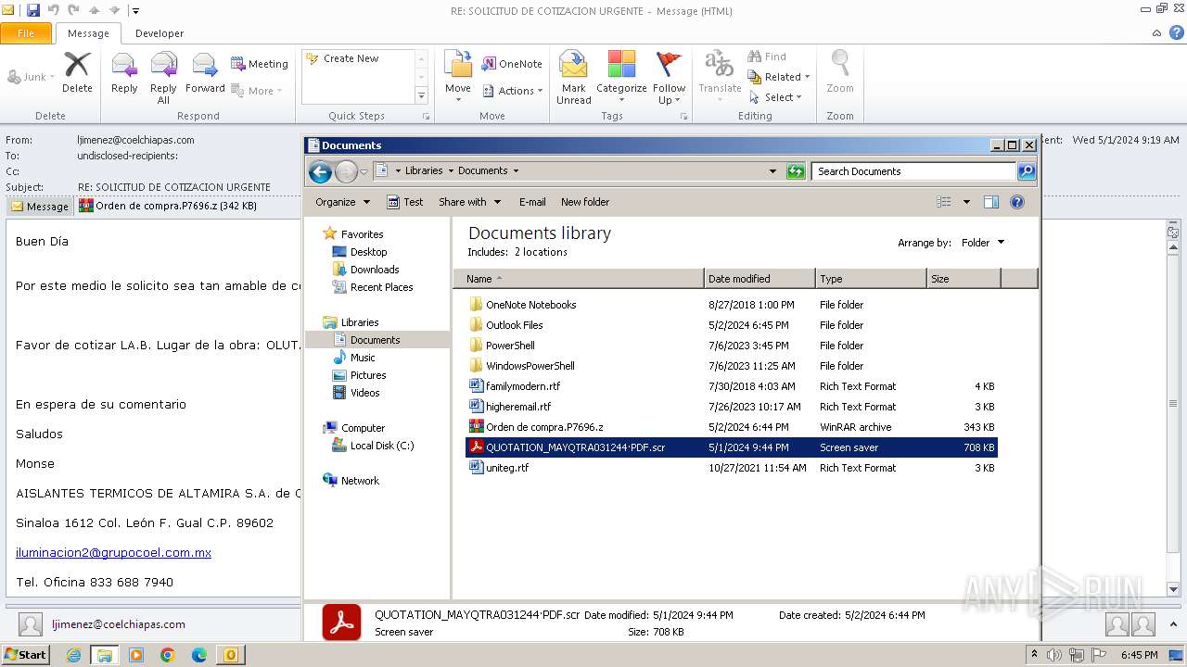This screenshot has height=667, width=1187.
Task: Open attachment Orden de compra.P7696.z in message
Action: coord(168,206)
